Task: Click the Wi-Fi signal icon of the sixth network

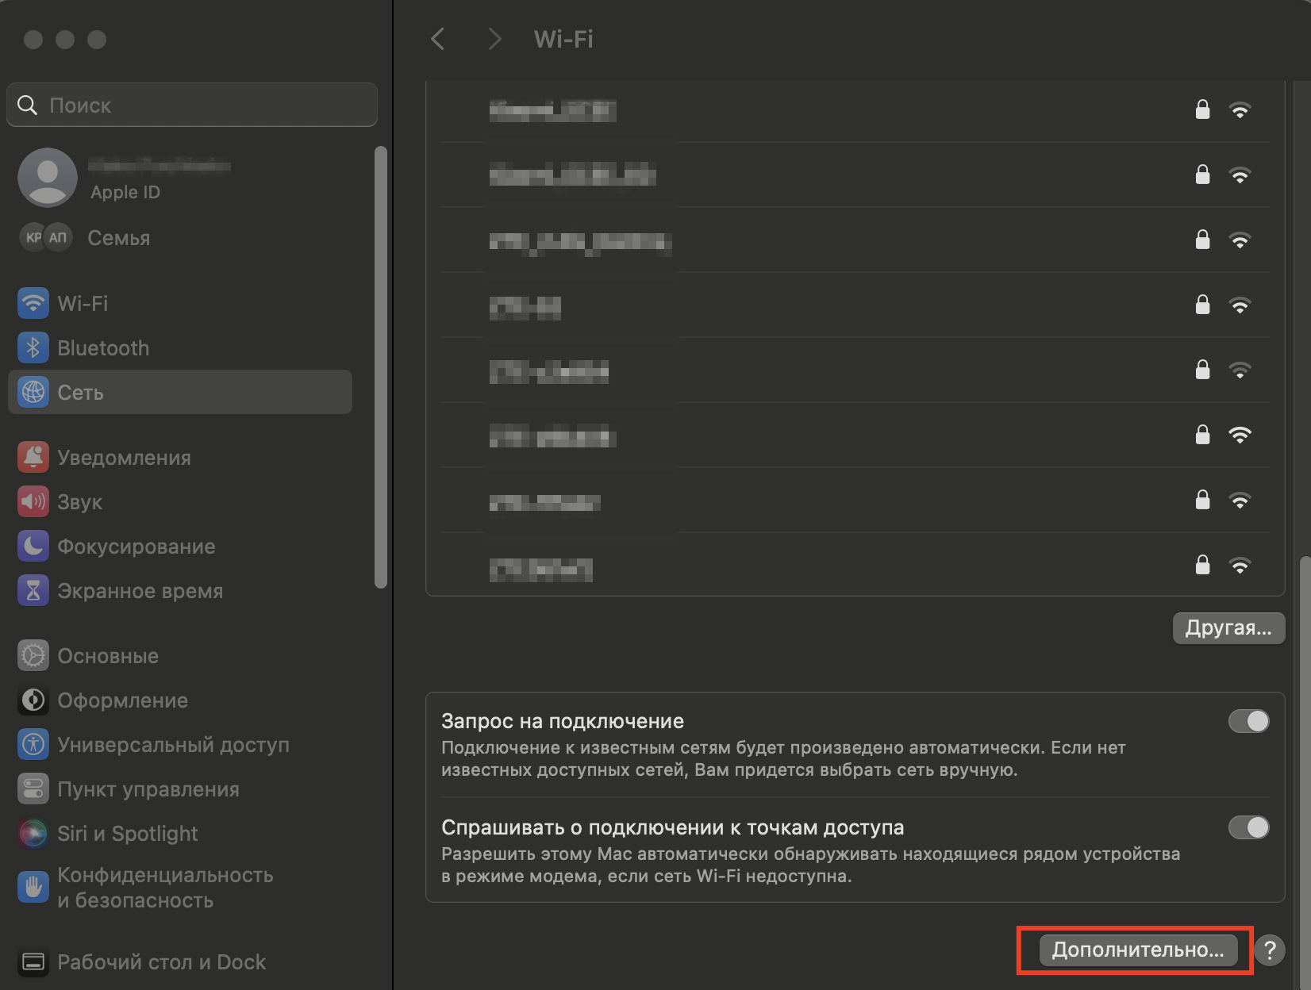Action: pos(1240,435)
